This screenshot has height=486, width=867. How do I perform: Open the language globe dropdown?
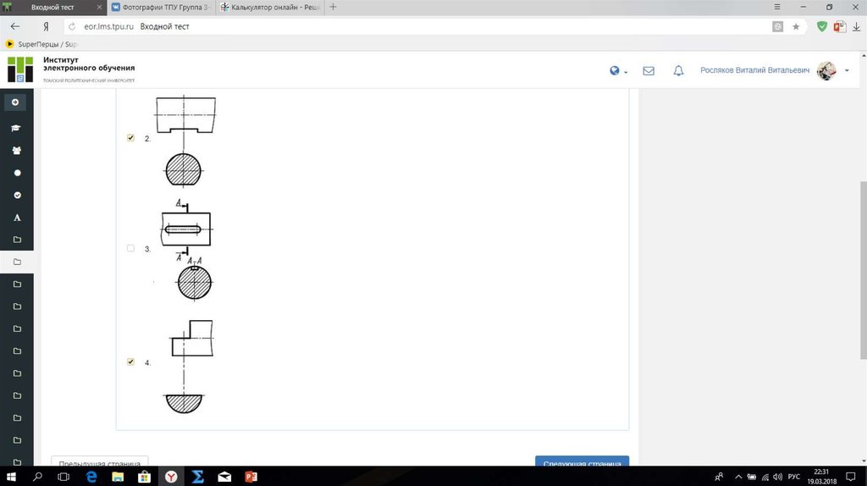click(618, 71)
